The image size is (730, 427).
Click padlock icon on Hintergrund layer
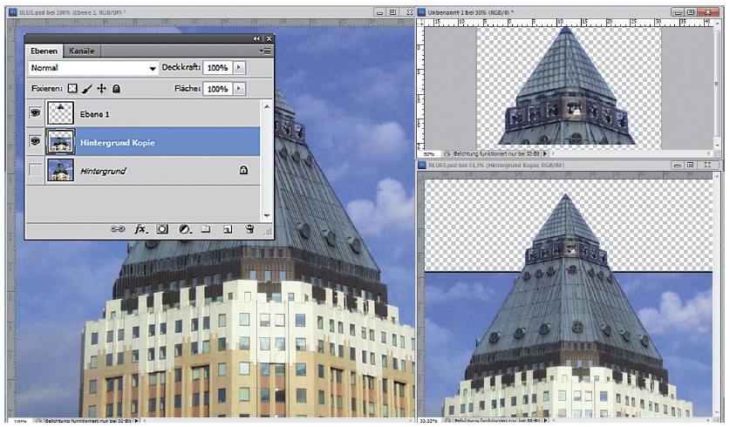(x=243, y=170)
